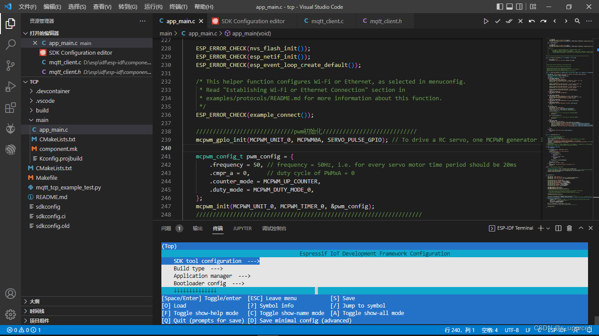Open new terminal dropdown arrow

[x=548, y=228]
